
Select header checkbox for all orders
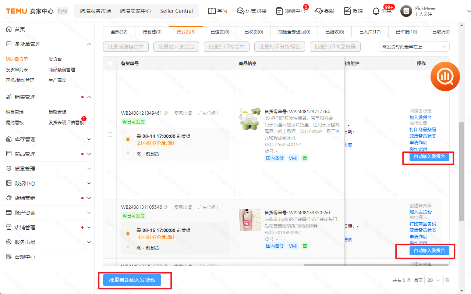(110, 63)
